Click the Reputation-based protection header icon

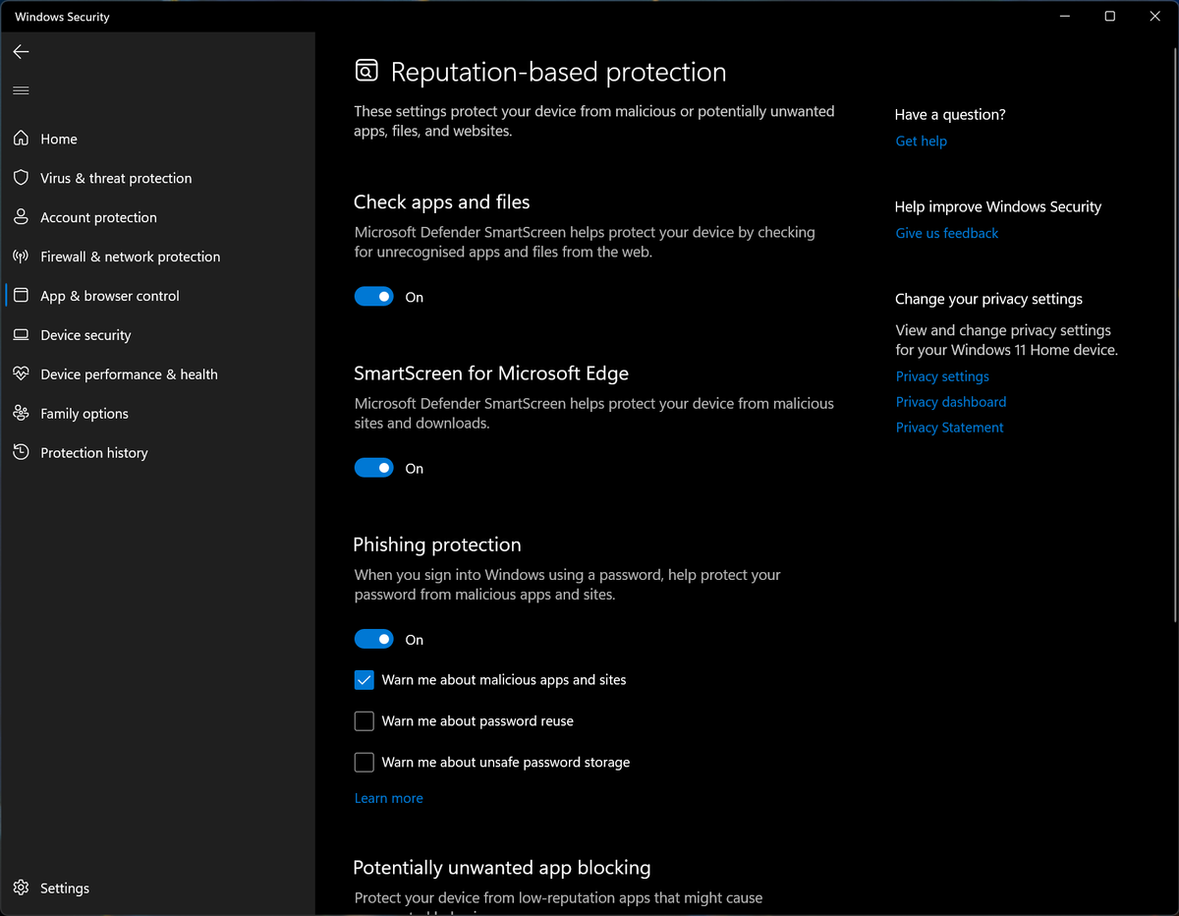[x=365, y=72]
